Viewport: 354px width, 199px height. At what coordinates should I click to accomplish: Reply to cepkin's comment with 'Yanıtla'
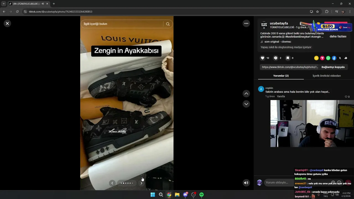tap(281, 96)
